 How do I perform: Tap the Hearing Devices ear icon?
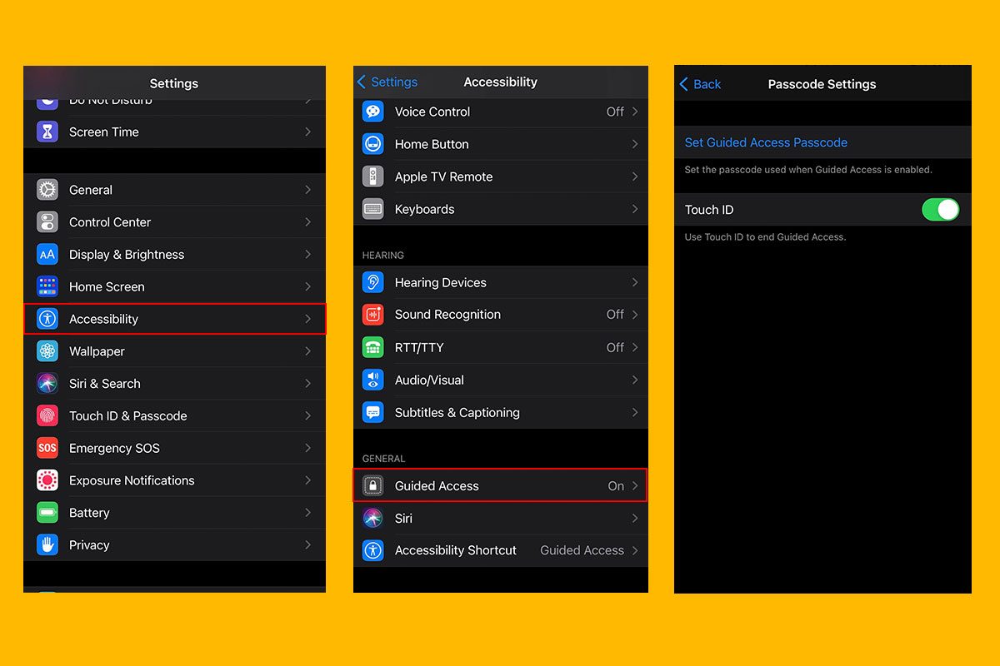(373, 282)
